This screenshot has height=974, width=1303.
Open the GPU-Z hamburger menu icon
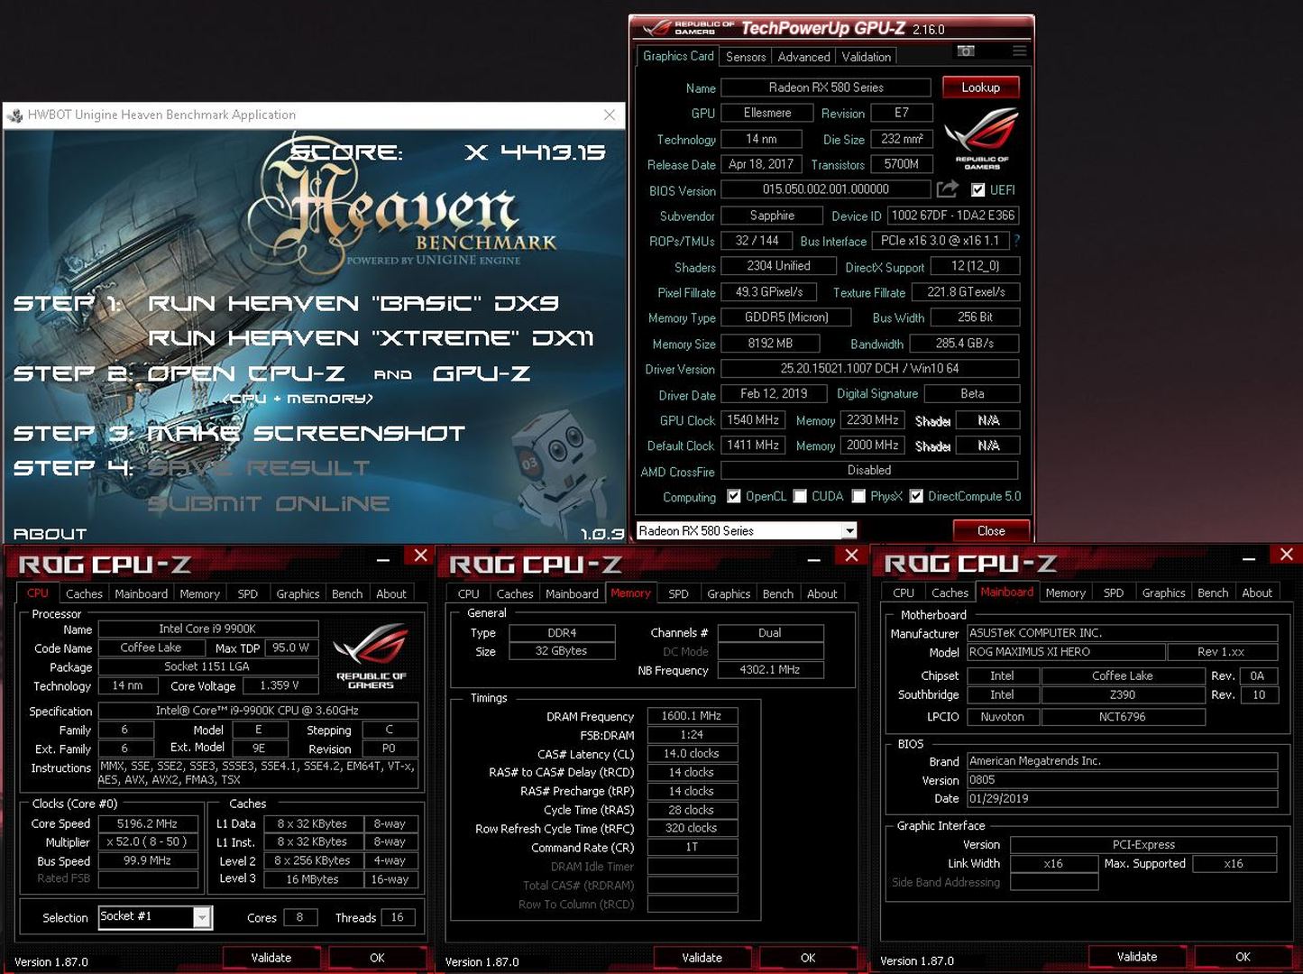coord(1019,51)
